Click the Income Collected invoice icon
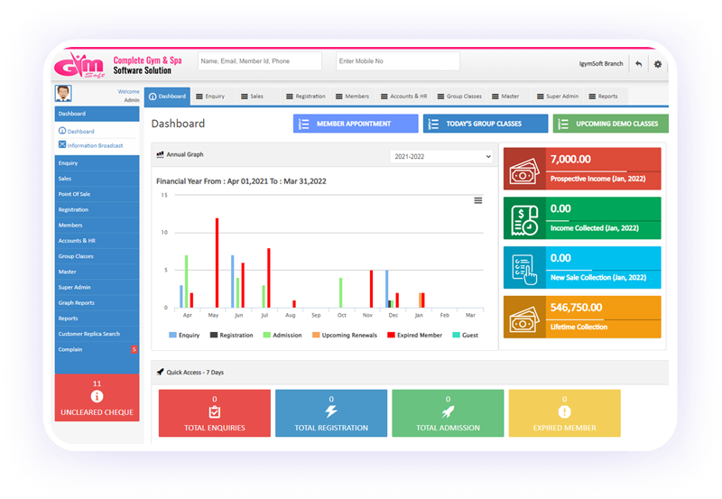Image resolution: width=722 pixels, height=499 pixels. (524, 220)
